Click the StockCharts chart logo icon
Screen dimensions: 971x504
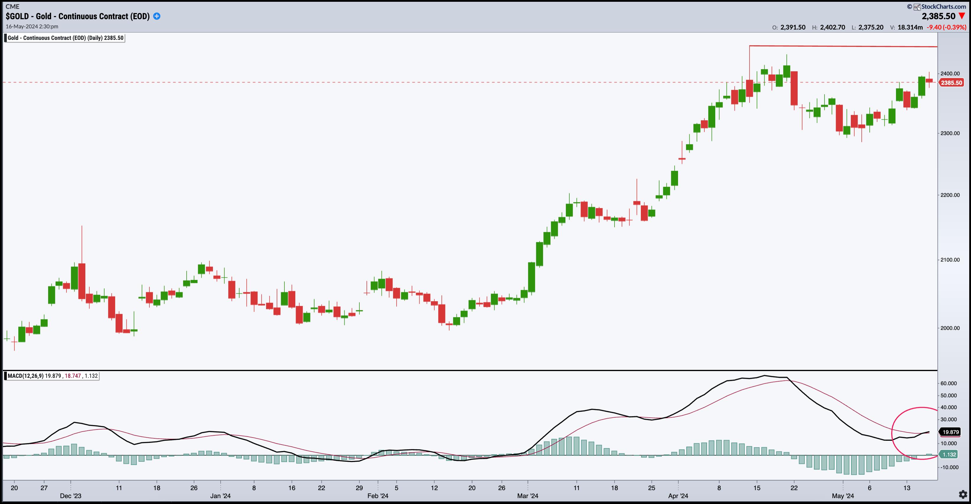[917, 7]
